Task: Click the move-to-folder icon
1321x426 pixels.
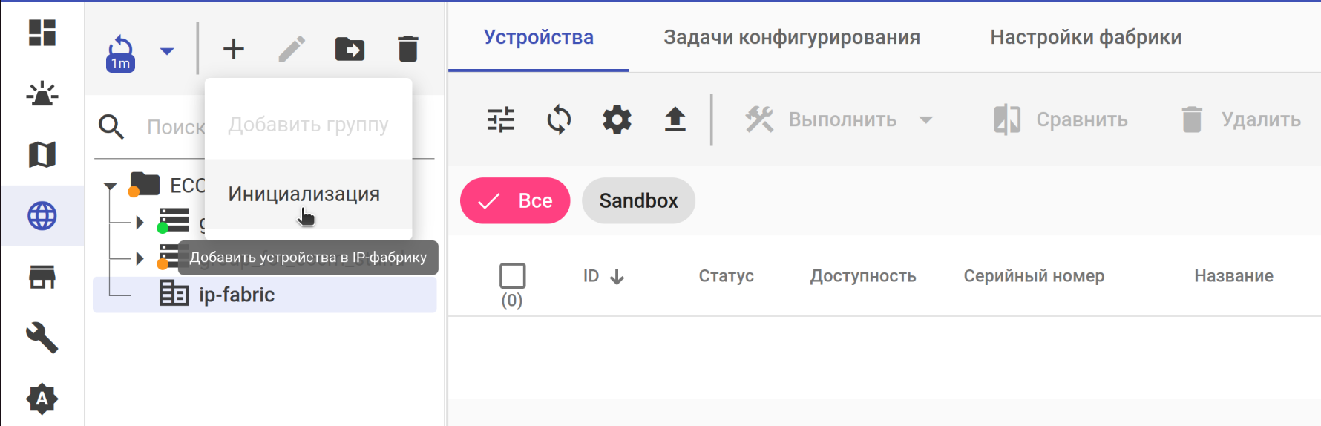Action: (x=350, y=49)
